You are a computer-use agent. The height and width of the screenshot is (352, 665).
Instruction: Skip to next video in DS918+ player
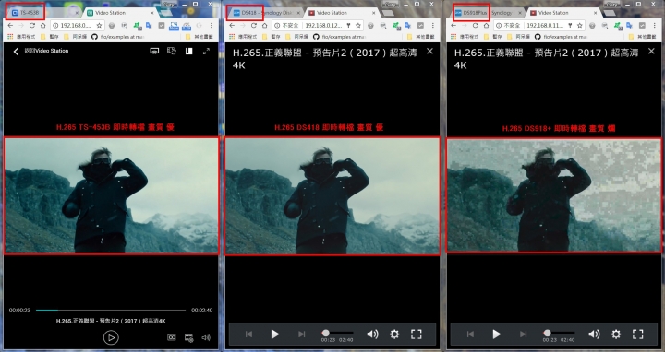524,334
